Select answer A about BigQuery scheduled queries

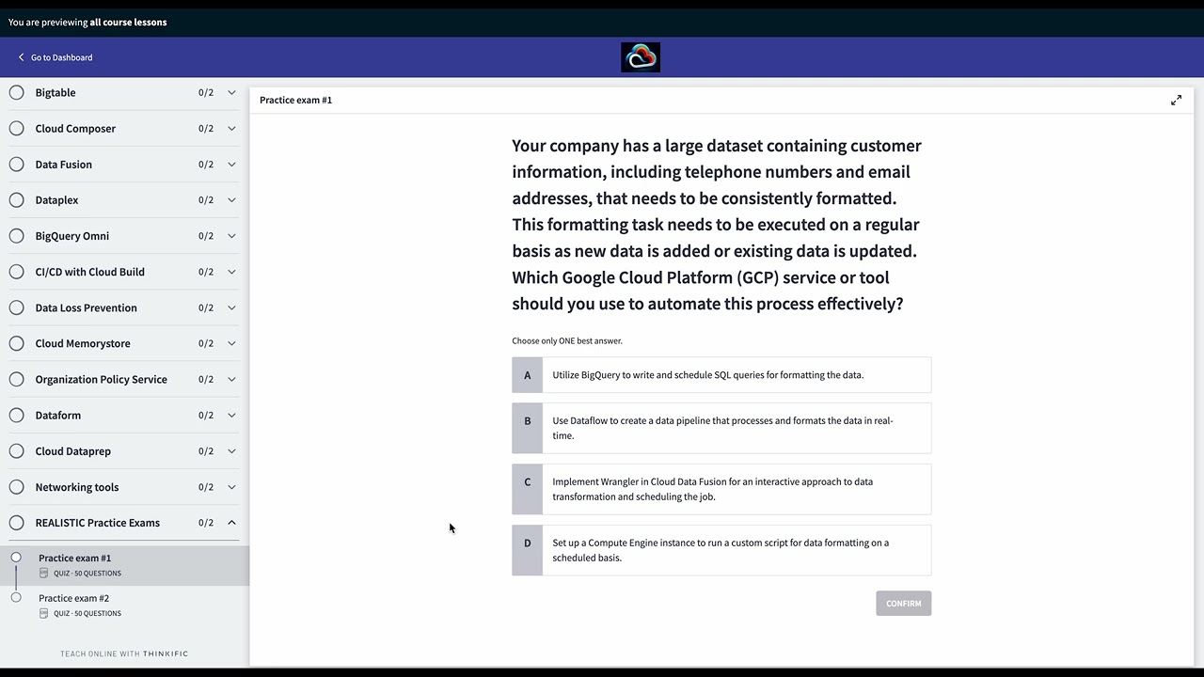(721, 375)
